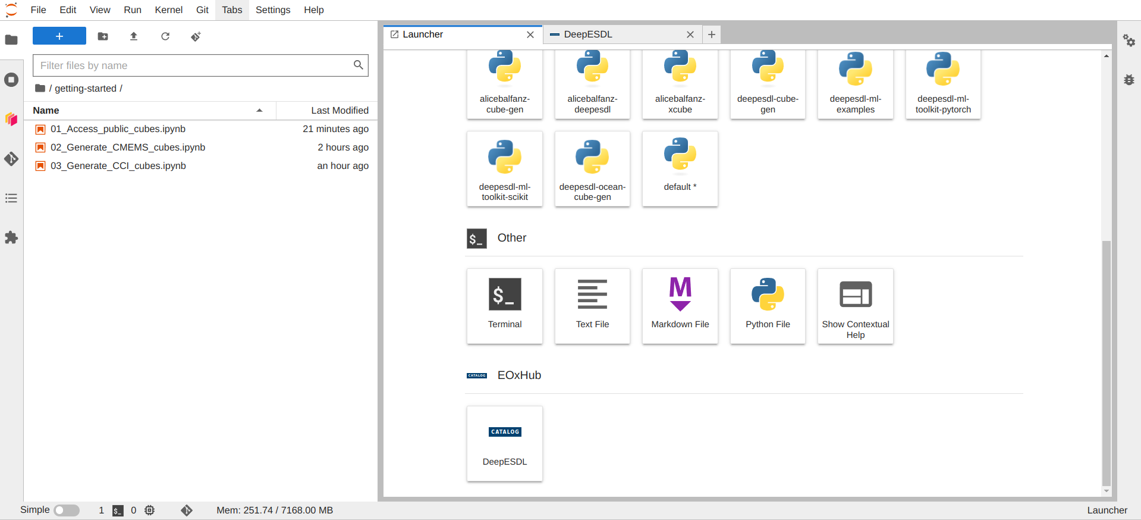Screen dimensions: 1141x520
Task: Focus the Filter files by name field
Action: pyautogui.click(x=200, y=65)
